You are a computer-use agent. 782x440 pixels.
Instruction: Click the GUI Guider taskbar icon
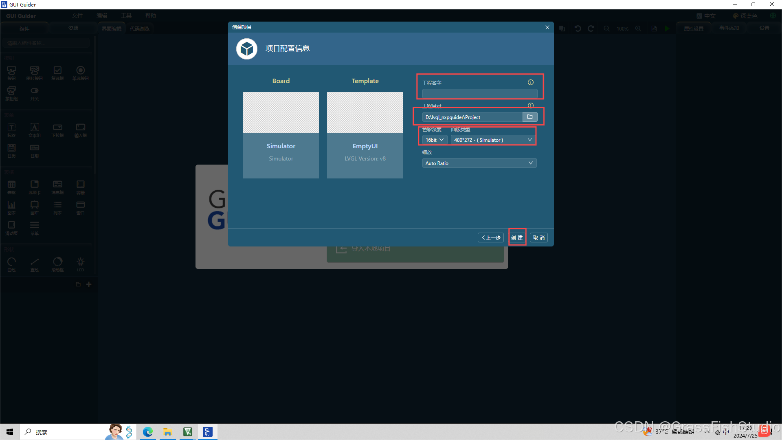click(208, 432)
